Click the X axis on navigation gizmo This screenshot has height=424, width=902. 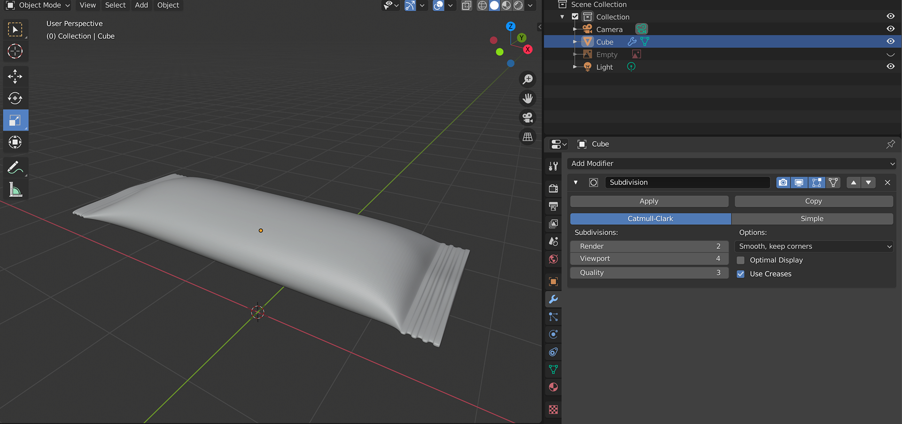528,49
